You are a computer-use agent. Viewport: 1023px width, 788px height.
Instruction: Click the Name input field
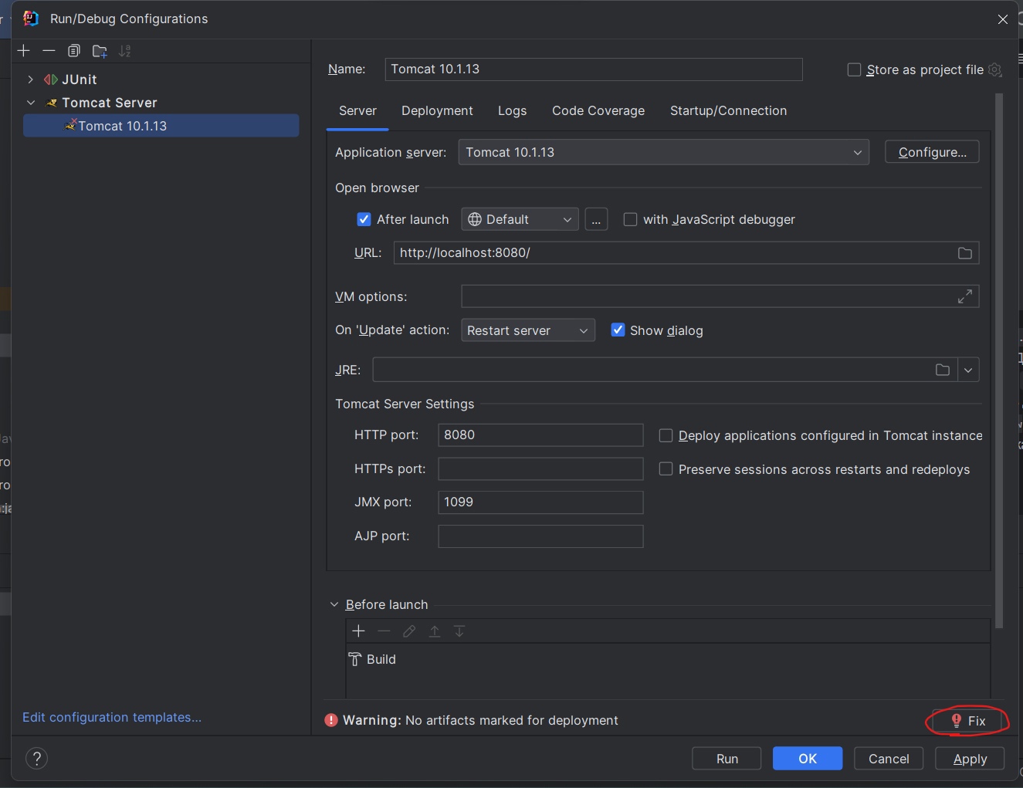tap(594, 69)
